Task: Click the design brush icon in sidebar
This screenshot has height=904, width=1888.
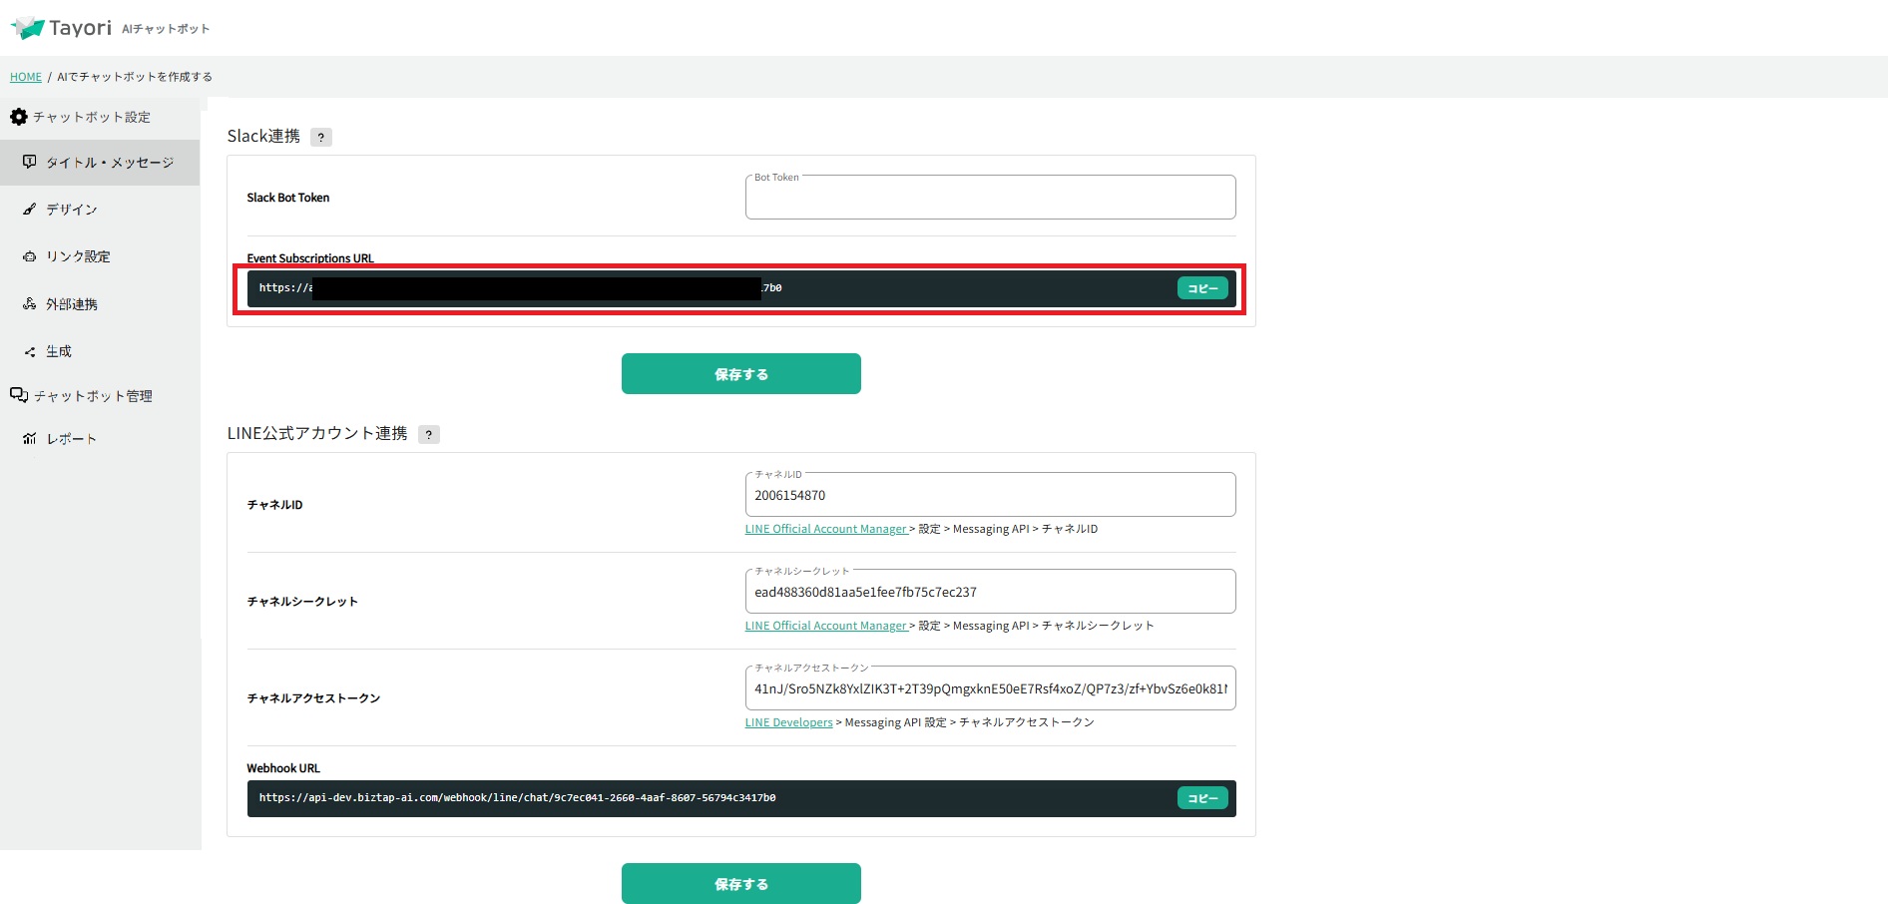Action: [x=30, y=210]
